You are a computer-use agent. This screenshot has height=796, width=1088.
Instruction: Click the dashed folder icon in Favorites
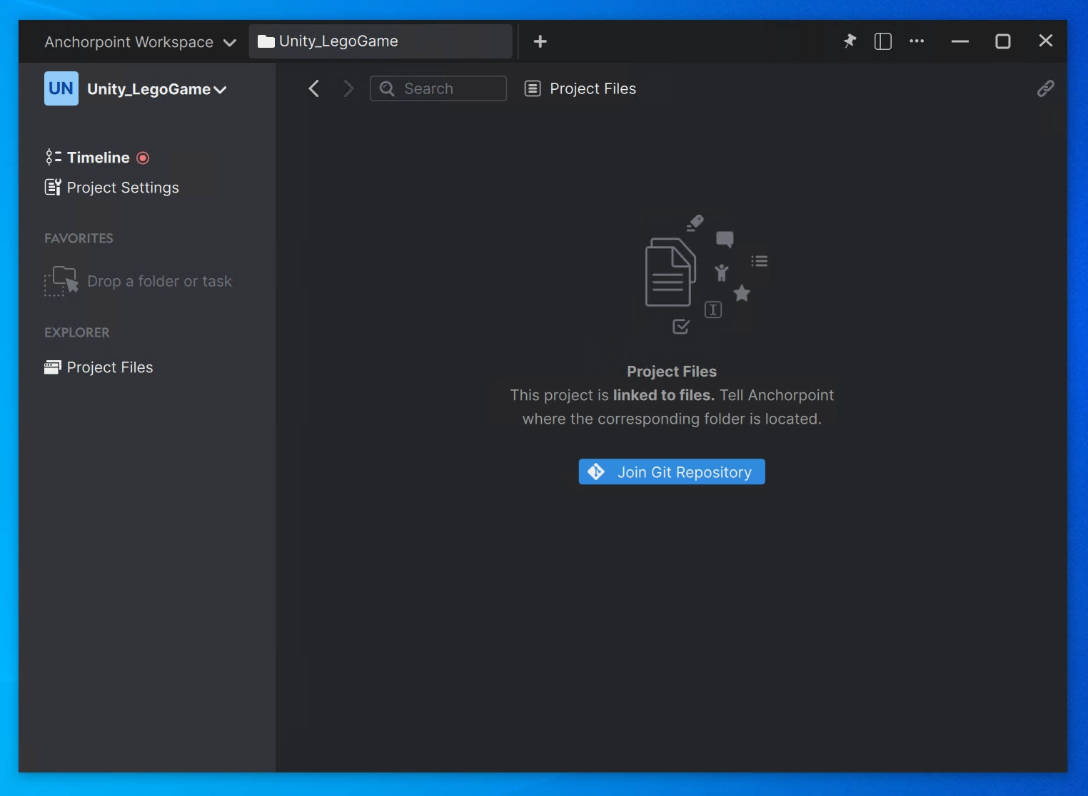point(61,281)
